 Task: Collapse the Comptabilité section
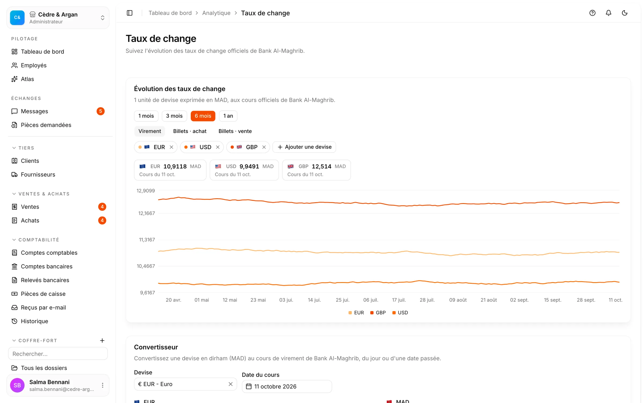coord(35,240)
